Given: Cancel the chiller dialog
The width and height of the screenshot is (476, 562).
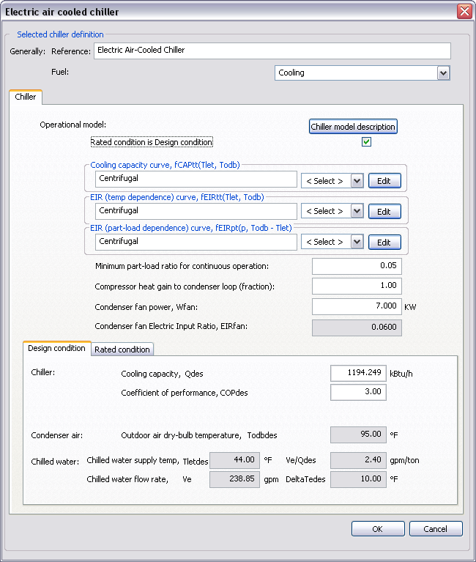Looking at the screenshot, I should (x=435, y=529).
